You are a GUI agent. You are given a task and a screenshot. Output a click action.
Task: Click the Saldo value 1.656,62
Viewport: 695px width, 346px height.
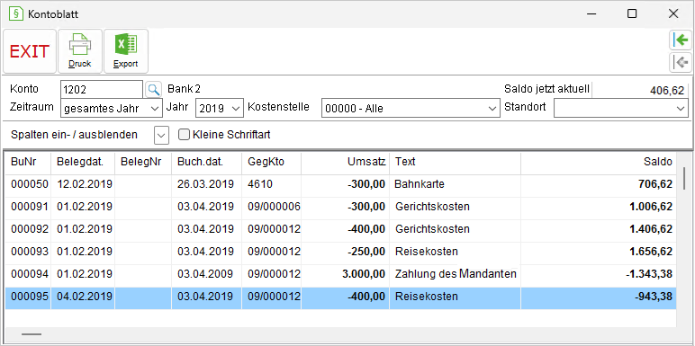click(x=650, y=252)
